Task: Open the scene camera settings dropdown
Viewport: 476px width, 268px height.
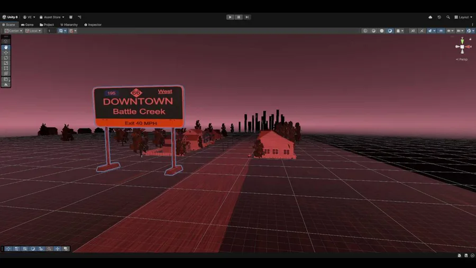Action: 461,31
